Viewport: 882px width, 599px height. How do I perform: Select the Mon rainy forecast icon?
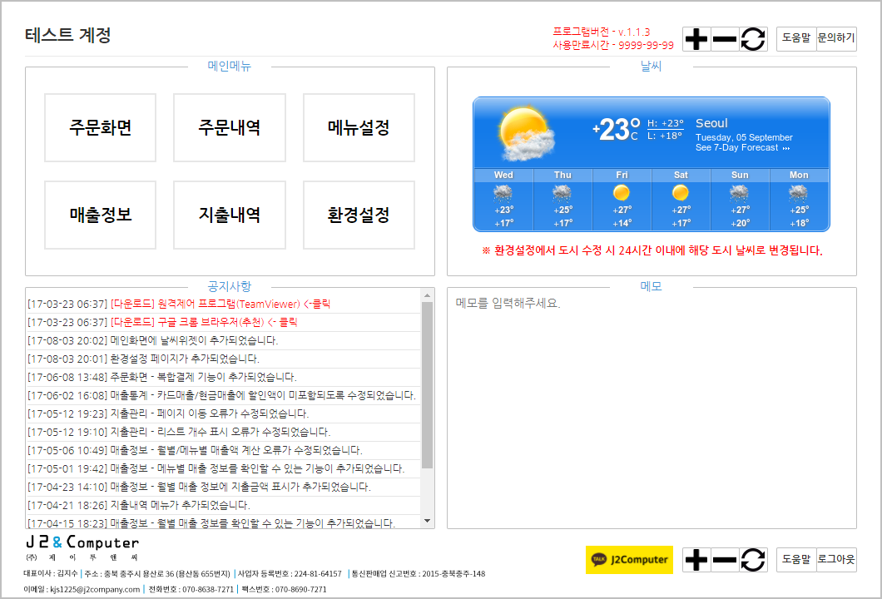click(798, 194)
